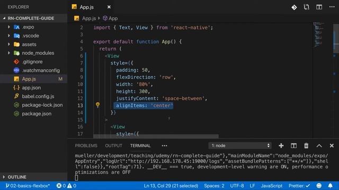Click the git icon beside .gitignore
Screen dimensions: 339x190
click(16, 62)
